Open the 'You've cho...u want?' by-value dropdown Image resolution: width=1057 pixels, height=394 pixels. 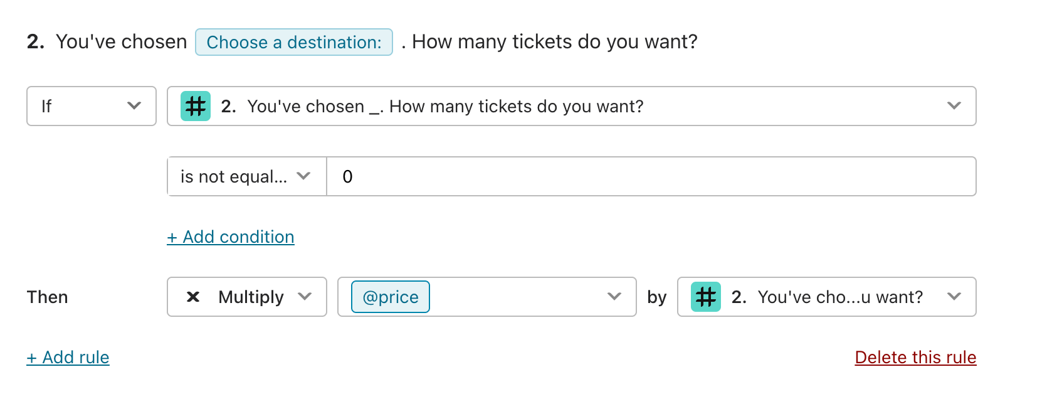coord(827,297)
